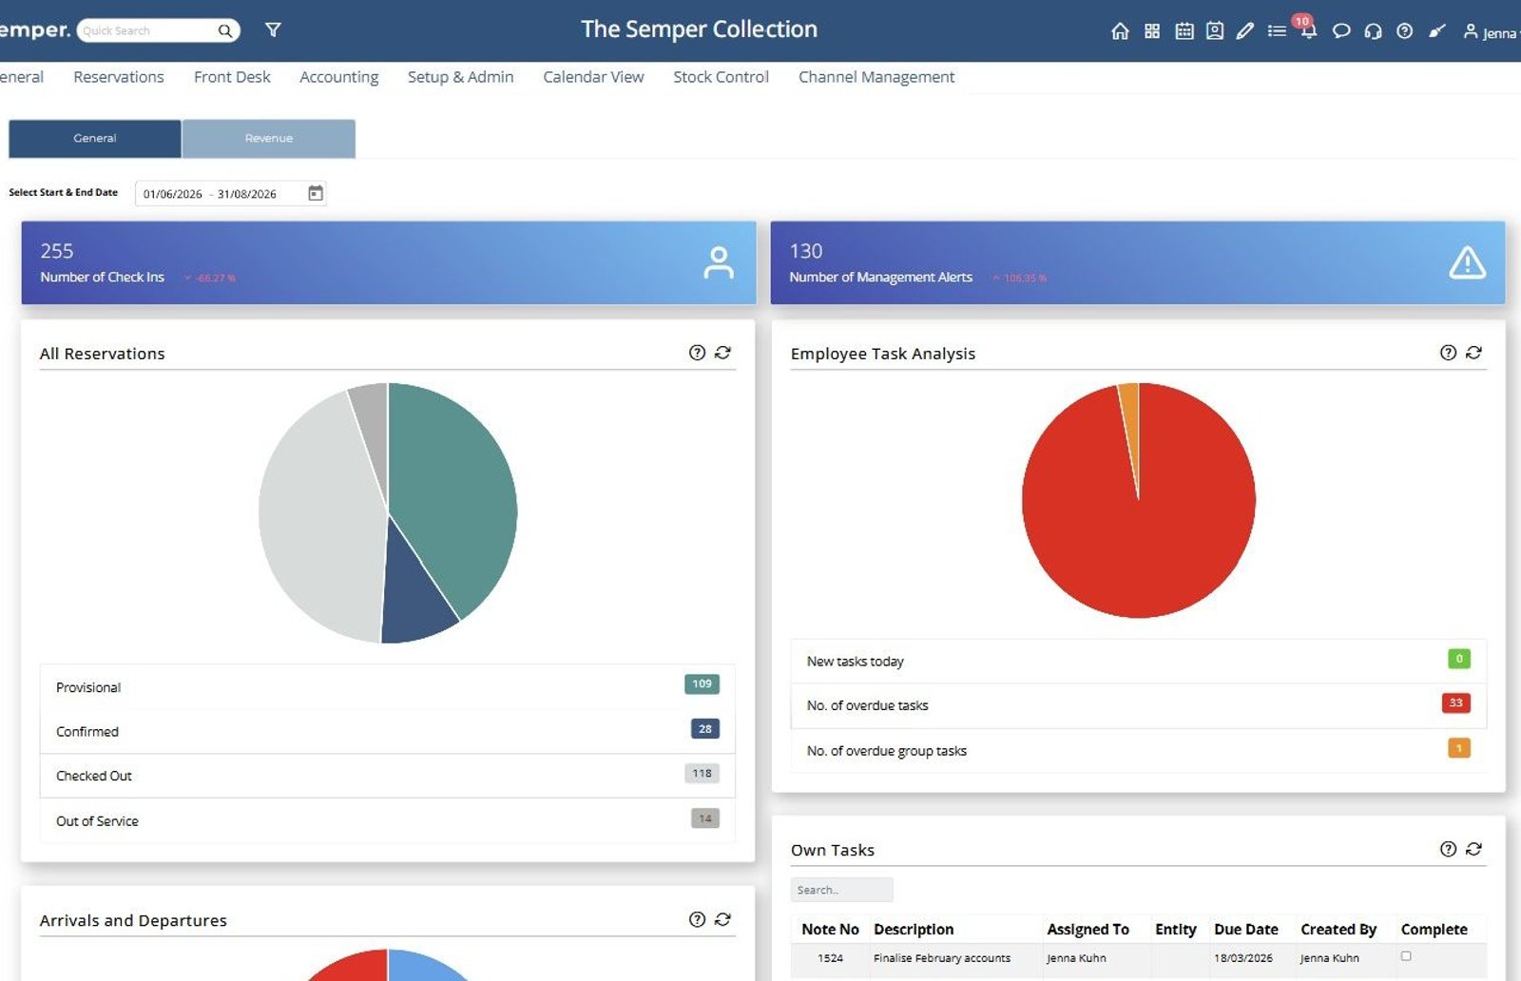Sort by the Description column header
Viewport: 1521px width, 981px height.
click(x=914, y=930)
